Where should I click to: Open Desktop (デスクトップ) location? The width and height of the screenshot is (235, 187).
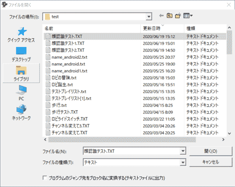(21, 54)
